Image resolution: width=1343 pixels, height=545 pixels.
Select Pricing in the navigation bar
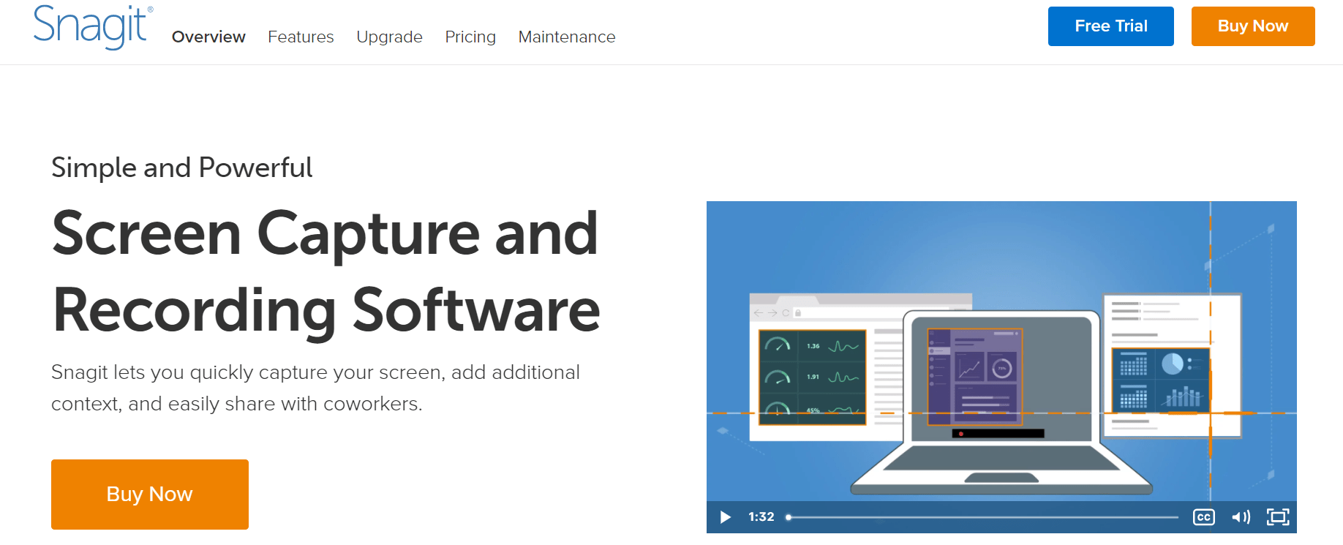470,37
